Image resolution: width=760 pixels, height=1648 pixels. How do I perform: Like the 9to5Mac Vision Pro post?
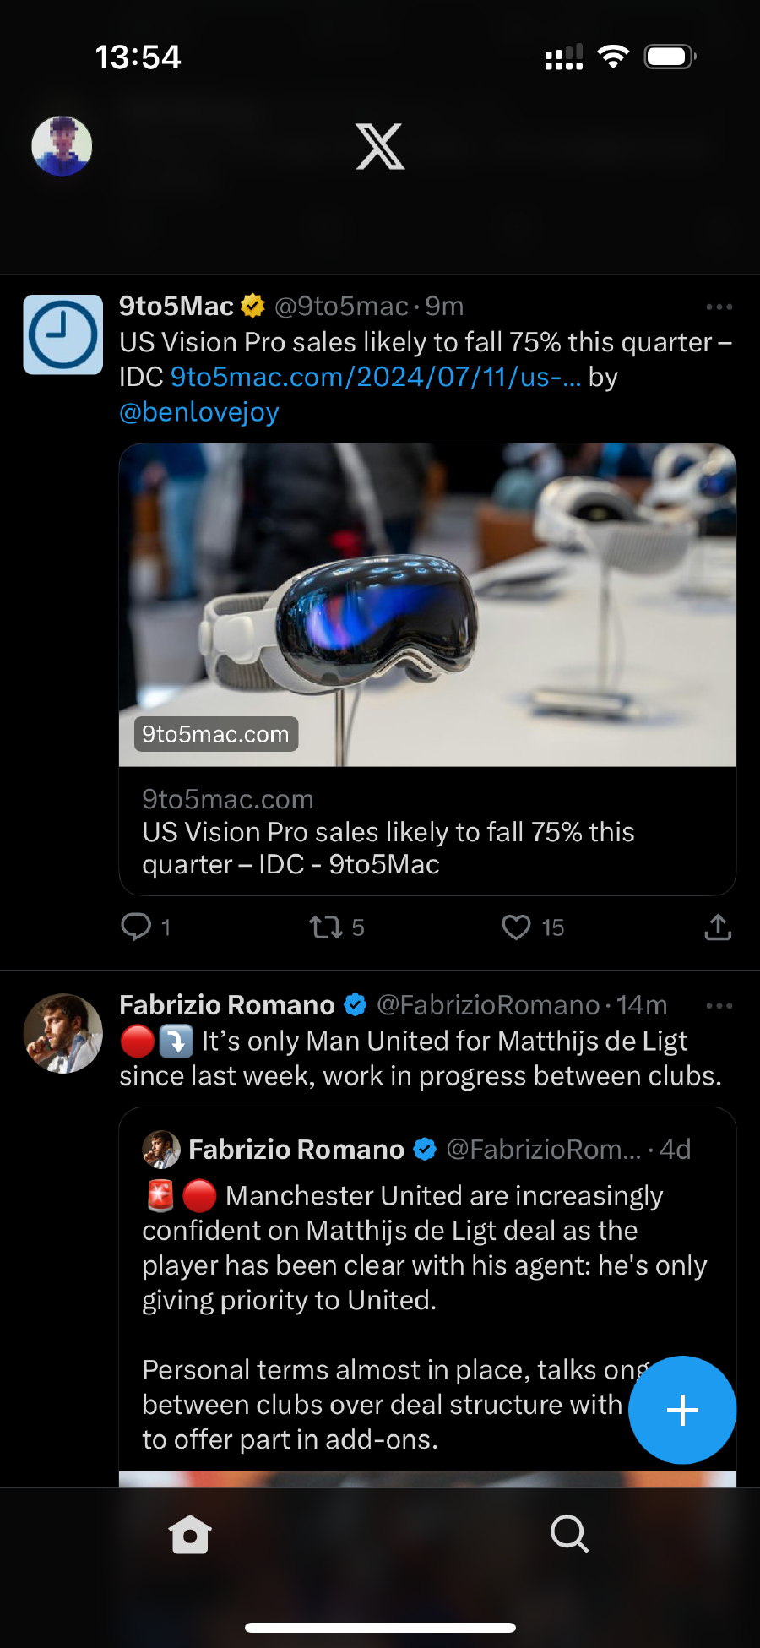(x=516, y=927)
